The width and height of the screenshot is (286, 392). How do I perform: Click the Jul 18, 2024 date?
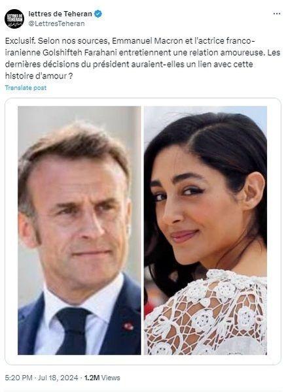(58, 378)
